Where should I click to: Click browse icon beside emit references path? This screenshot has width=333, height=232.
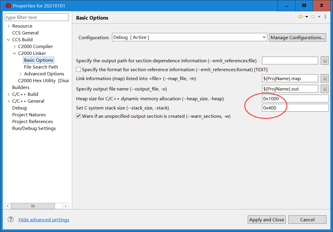point(325,61)
